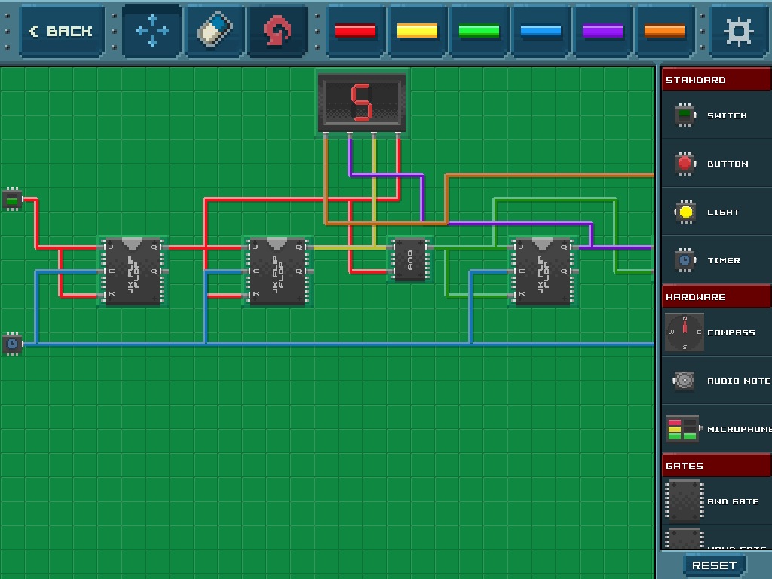Add the Microphone component from Hardware
The image size is (772, 579).
pos(715,429)
